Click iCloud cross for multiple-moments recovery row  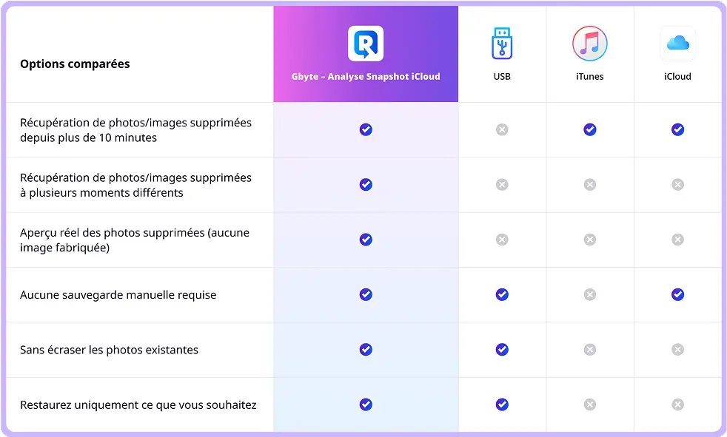pyautogui.click(x=678, y=185)
